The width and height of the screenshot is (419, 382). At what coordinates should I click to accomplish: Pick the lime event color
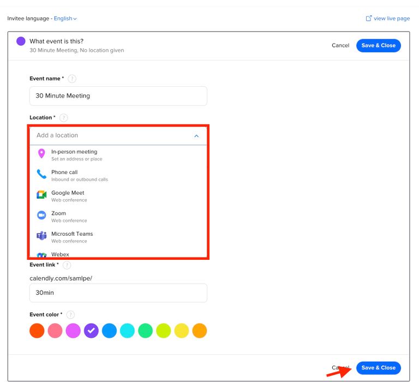tap(163, 331)
